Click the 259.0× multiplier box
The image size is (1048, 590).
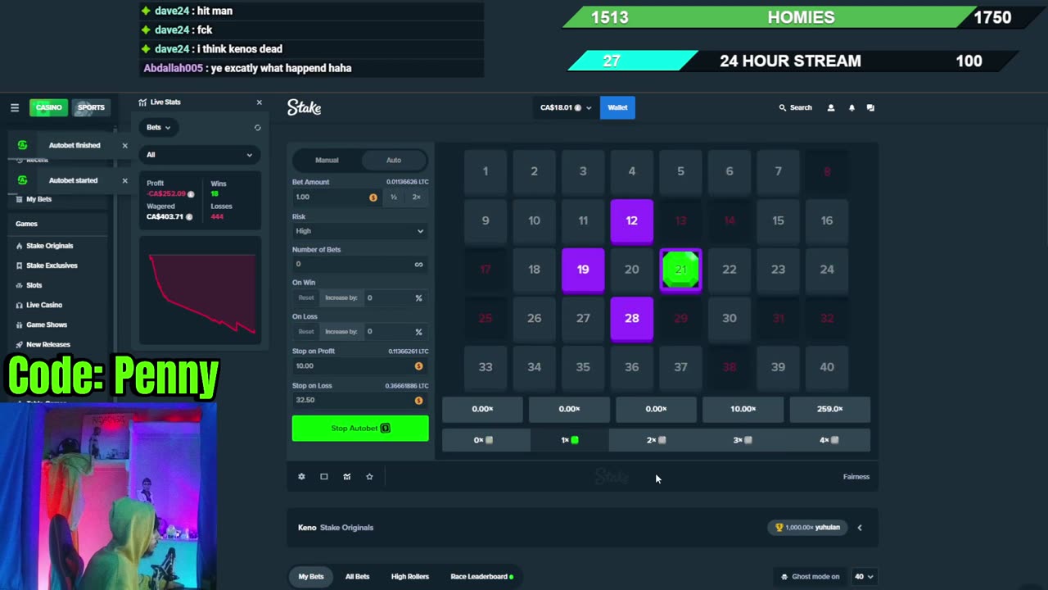tap(829, 409)
